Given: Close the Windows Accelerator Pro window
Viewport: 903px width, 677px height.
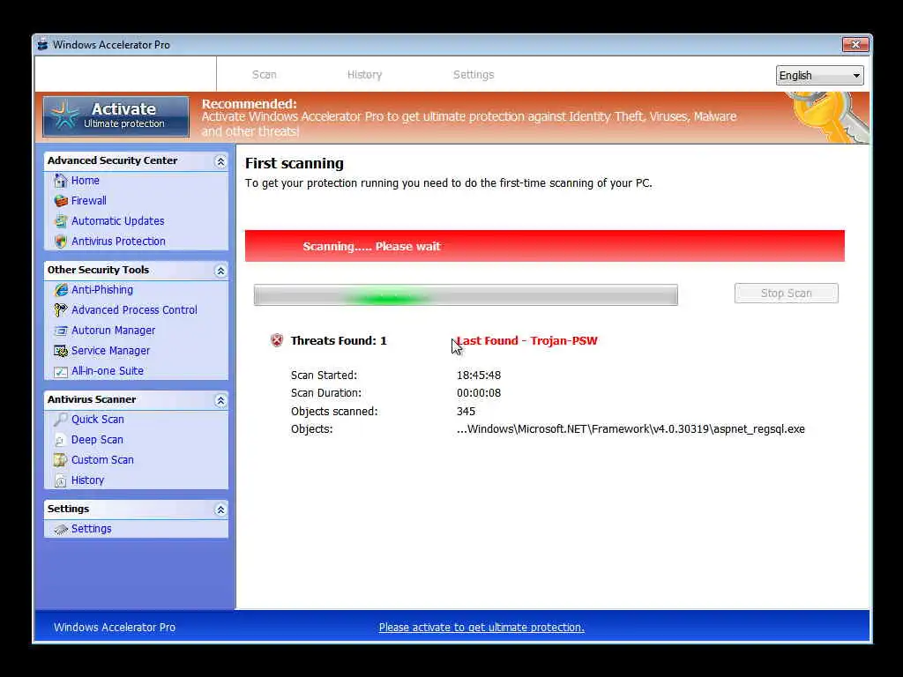Looking at the screenshot, I should tap(855, 44).
